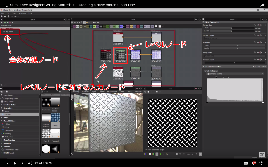Screen dimensions: 268x167
Task: Share the video with the arrow button
Action: [x=262, y=5]
